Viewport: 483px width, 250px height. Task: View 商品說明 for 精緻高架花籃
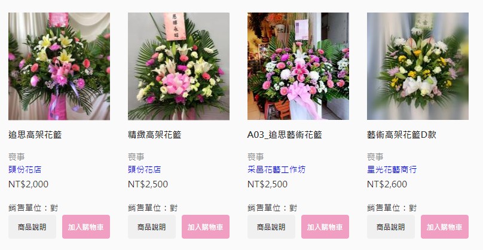tap(152, 227)
